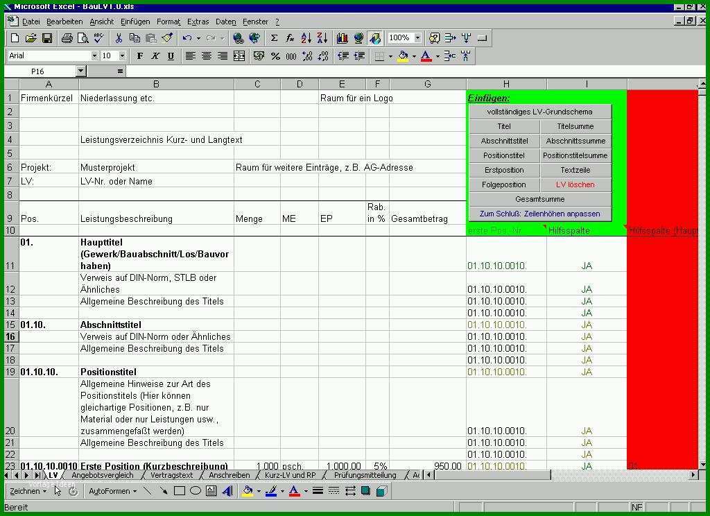Apply thousands separator 000 format

coord(291,56)
